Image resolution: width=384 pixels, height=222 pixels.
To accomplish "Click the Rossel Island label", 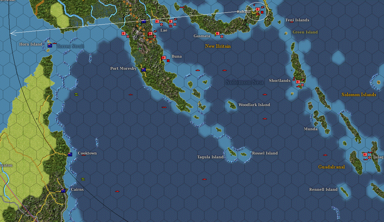I will click(x=265, y=153).
